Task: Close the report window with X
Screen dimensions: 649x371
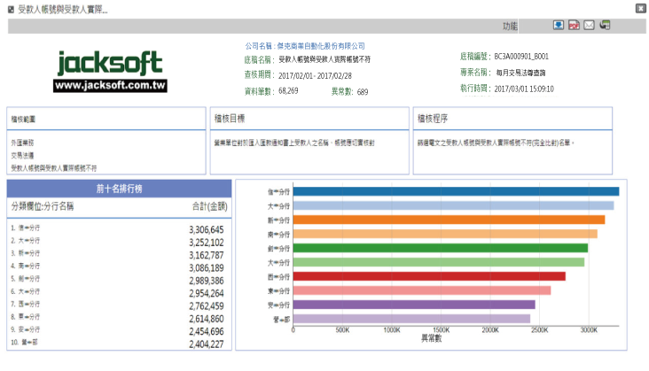Action: click(640, 8)
